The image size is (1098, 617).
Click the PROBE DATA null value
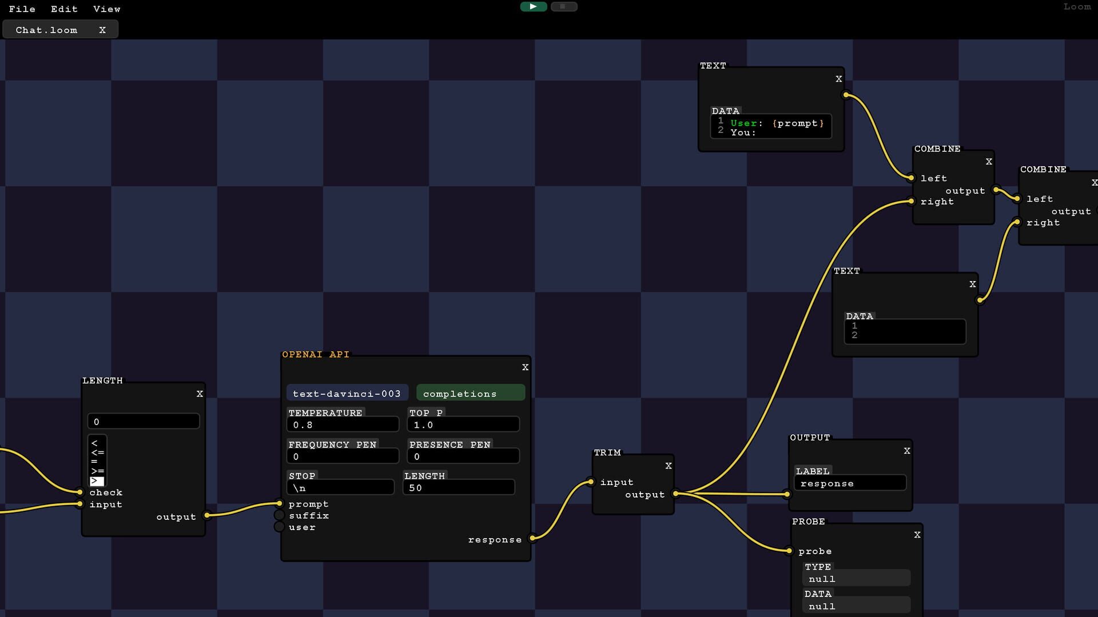click(x=857, y=606)
